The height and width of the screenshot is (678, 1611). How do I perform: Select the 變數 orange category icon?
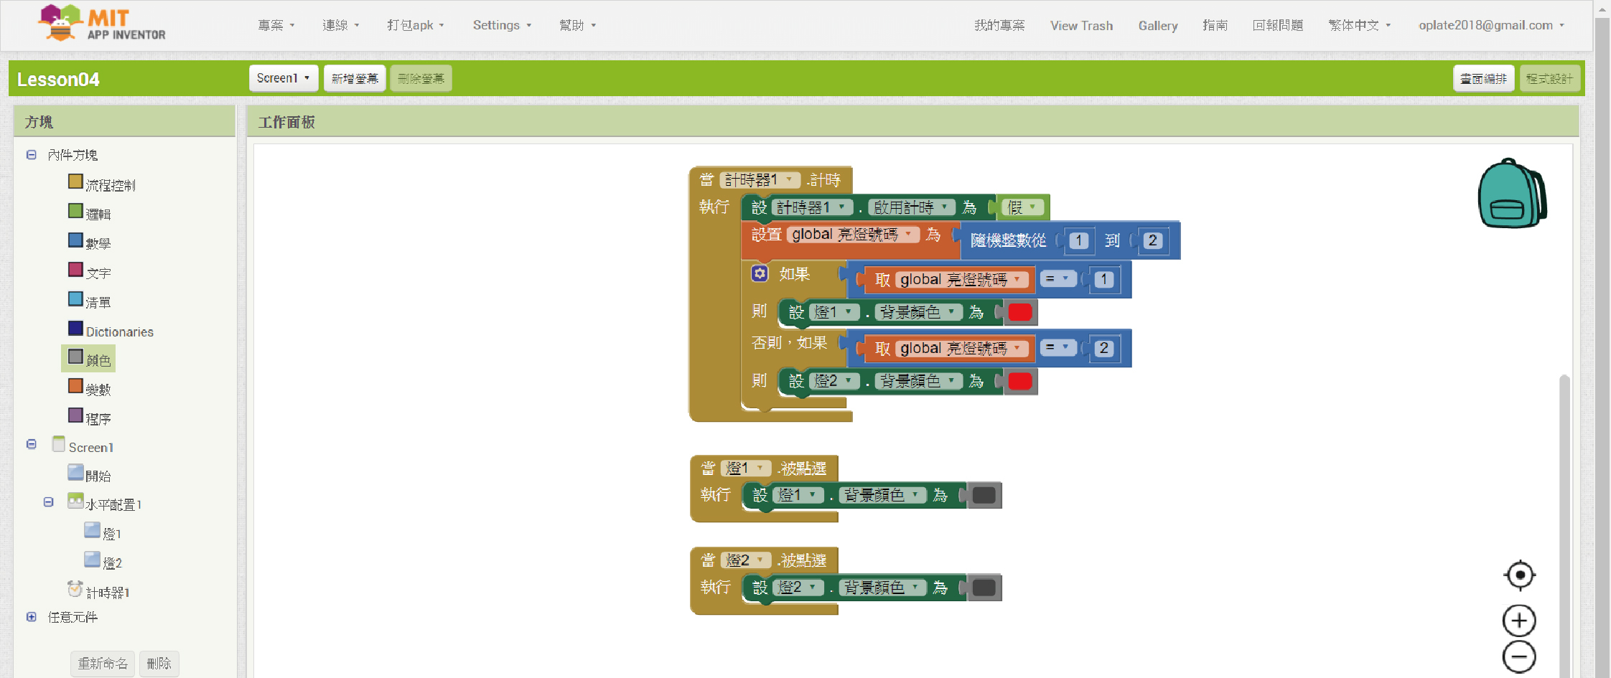tap(75, 387)
